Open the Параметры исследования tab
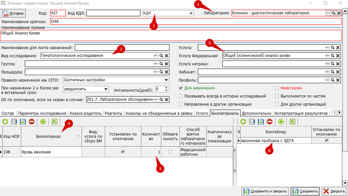The height and width of the screenshot is (196, 348). pyautogui.click(x=42, y=113)
